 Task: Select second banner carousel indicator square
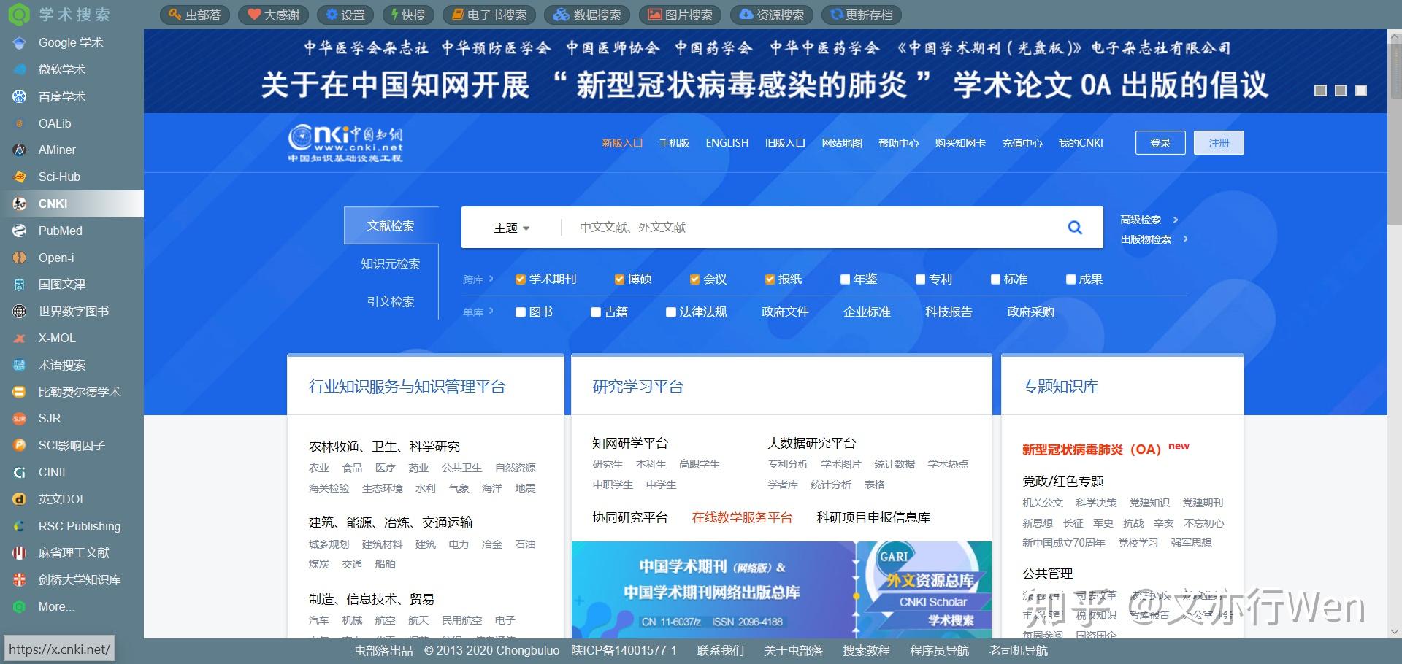point(1341,90)
